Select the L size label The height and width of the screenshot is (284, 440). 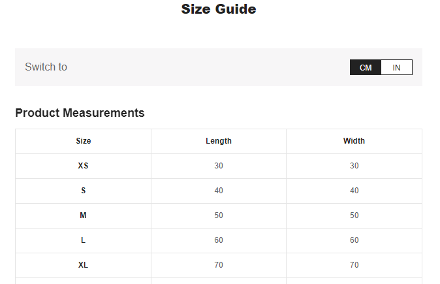pos(83,240)
